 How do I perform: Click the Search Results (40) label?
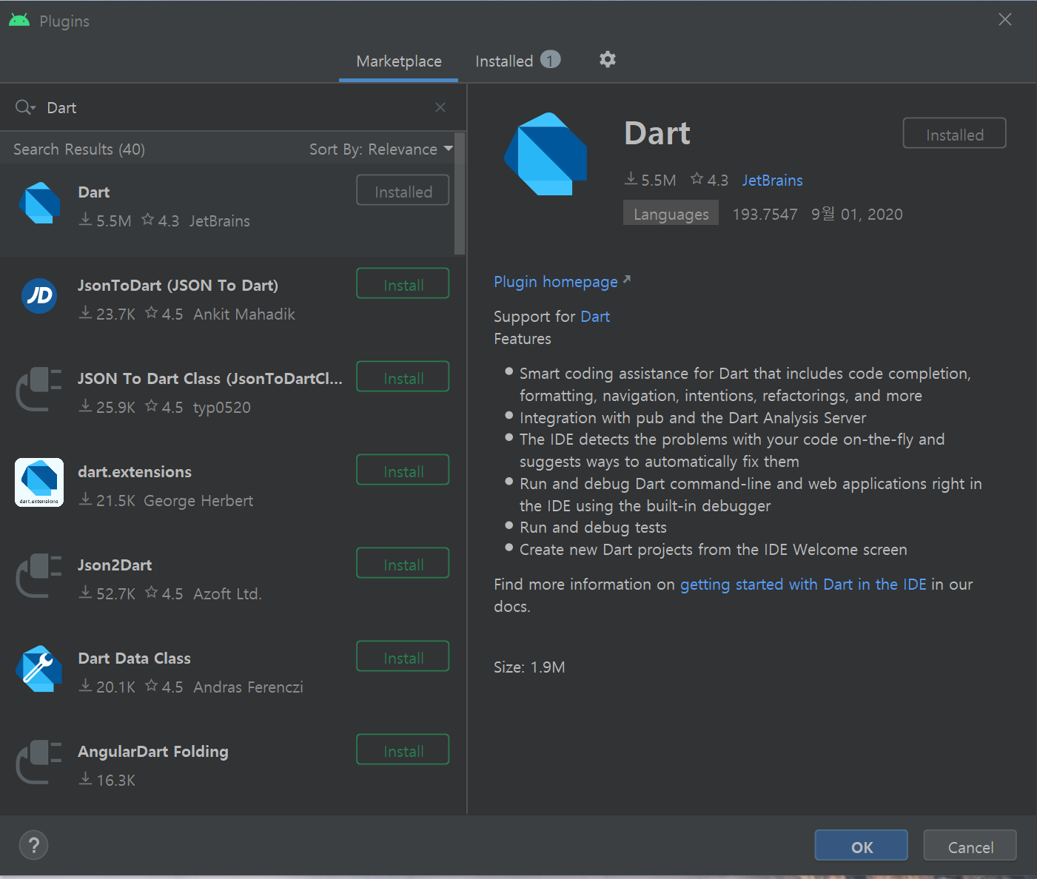pyautogui.click(x=79, y=149)
